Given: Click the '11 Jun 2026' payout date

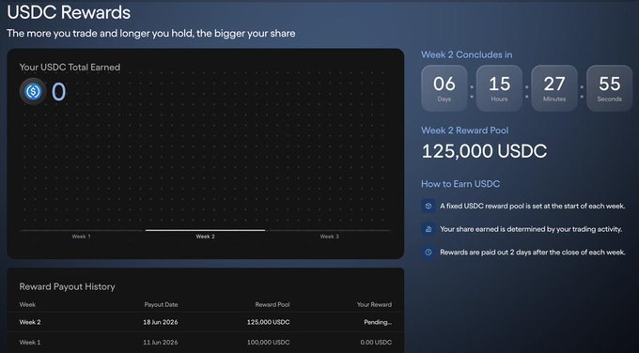Looking at the screenshot, I should 161,343.
